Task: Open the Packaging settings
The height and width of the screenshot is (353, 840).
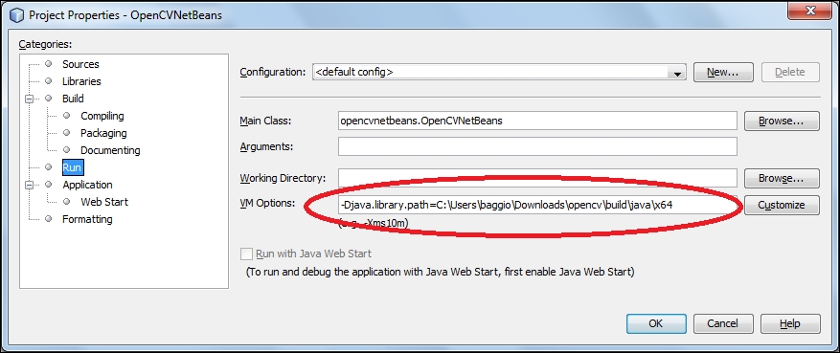Action: coord(103,133)
